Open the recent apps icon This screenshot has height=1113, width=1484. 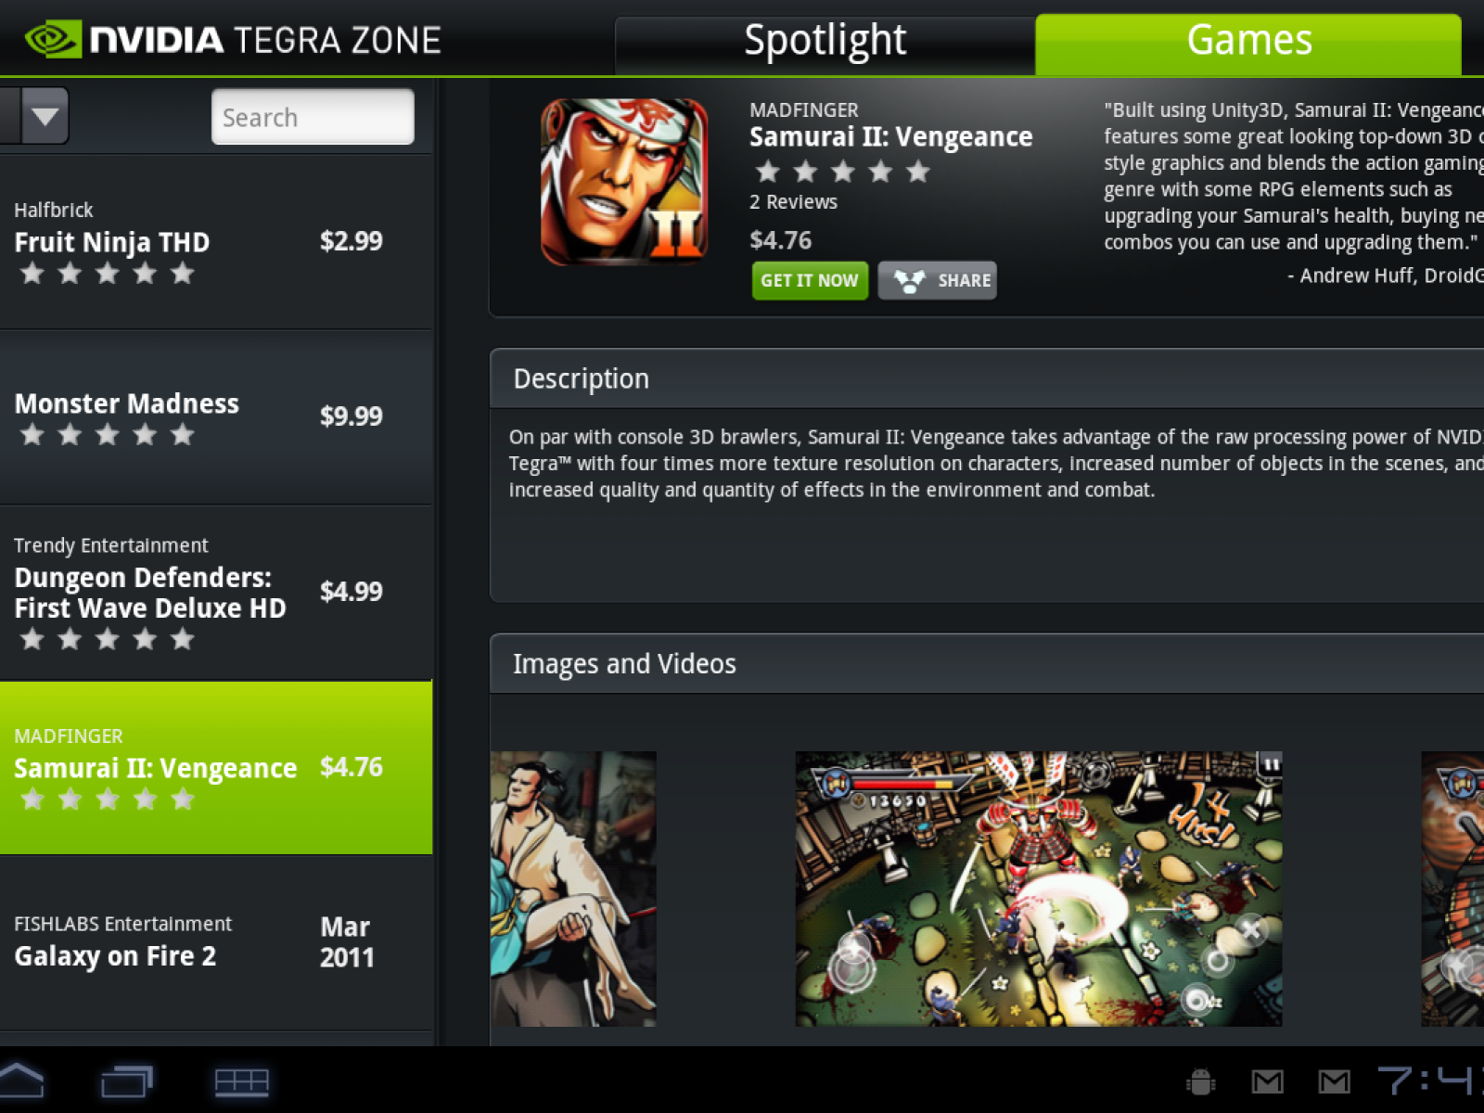tap(126, 1081)
